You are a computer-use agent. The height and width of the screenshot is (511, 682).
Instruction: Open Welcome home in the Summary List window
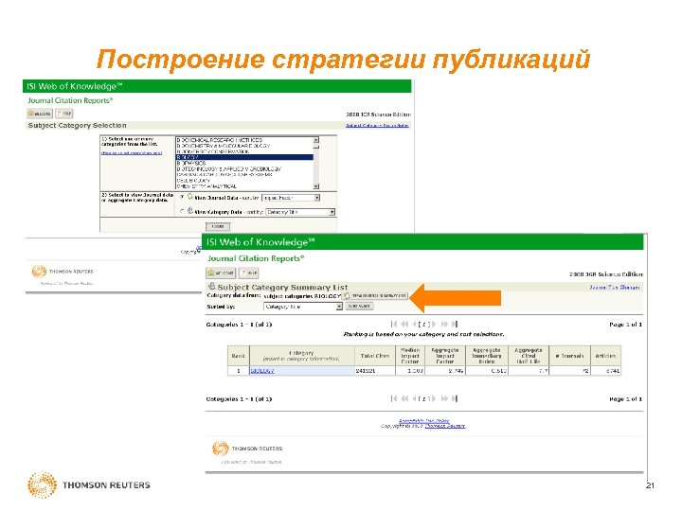(x=221, y=273)
